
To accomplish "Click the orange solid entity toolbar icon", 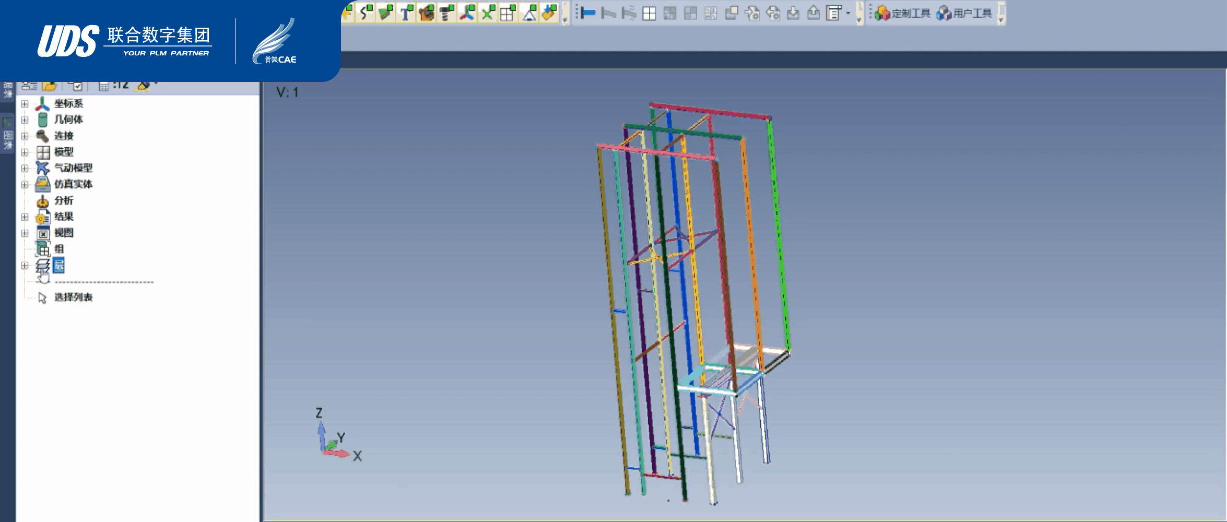I will click(427, 13).
